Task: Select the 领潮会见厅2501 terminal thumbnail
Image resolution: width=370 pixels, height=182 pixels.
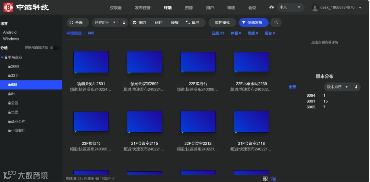Action: pyautogui.click(x=91, y=62)
